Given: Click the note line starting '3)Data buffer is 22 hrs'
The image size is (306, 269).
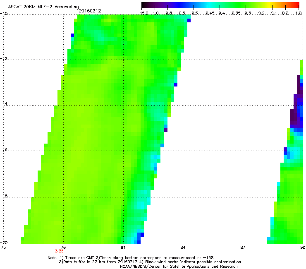Looking at the screenshot, I should (x=150, y=262).
